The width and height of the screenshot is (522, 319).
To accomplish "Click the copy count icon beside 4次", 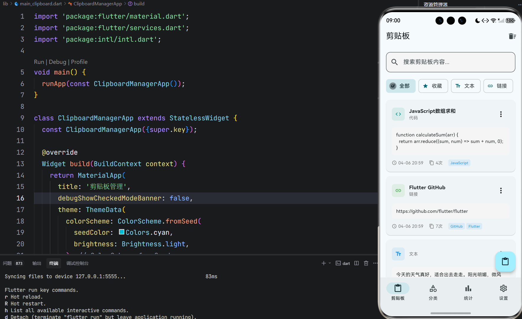I will [x=432, y=163].
